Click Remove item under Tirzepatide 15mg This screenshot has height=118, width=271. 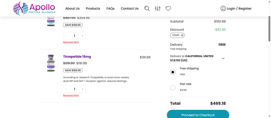point(71,95)
